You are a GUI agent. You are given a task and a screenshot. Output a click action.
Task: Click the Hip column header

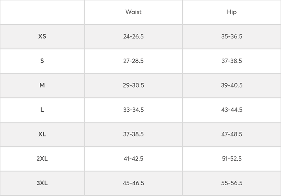click(231, 12)
